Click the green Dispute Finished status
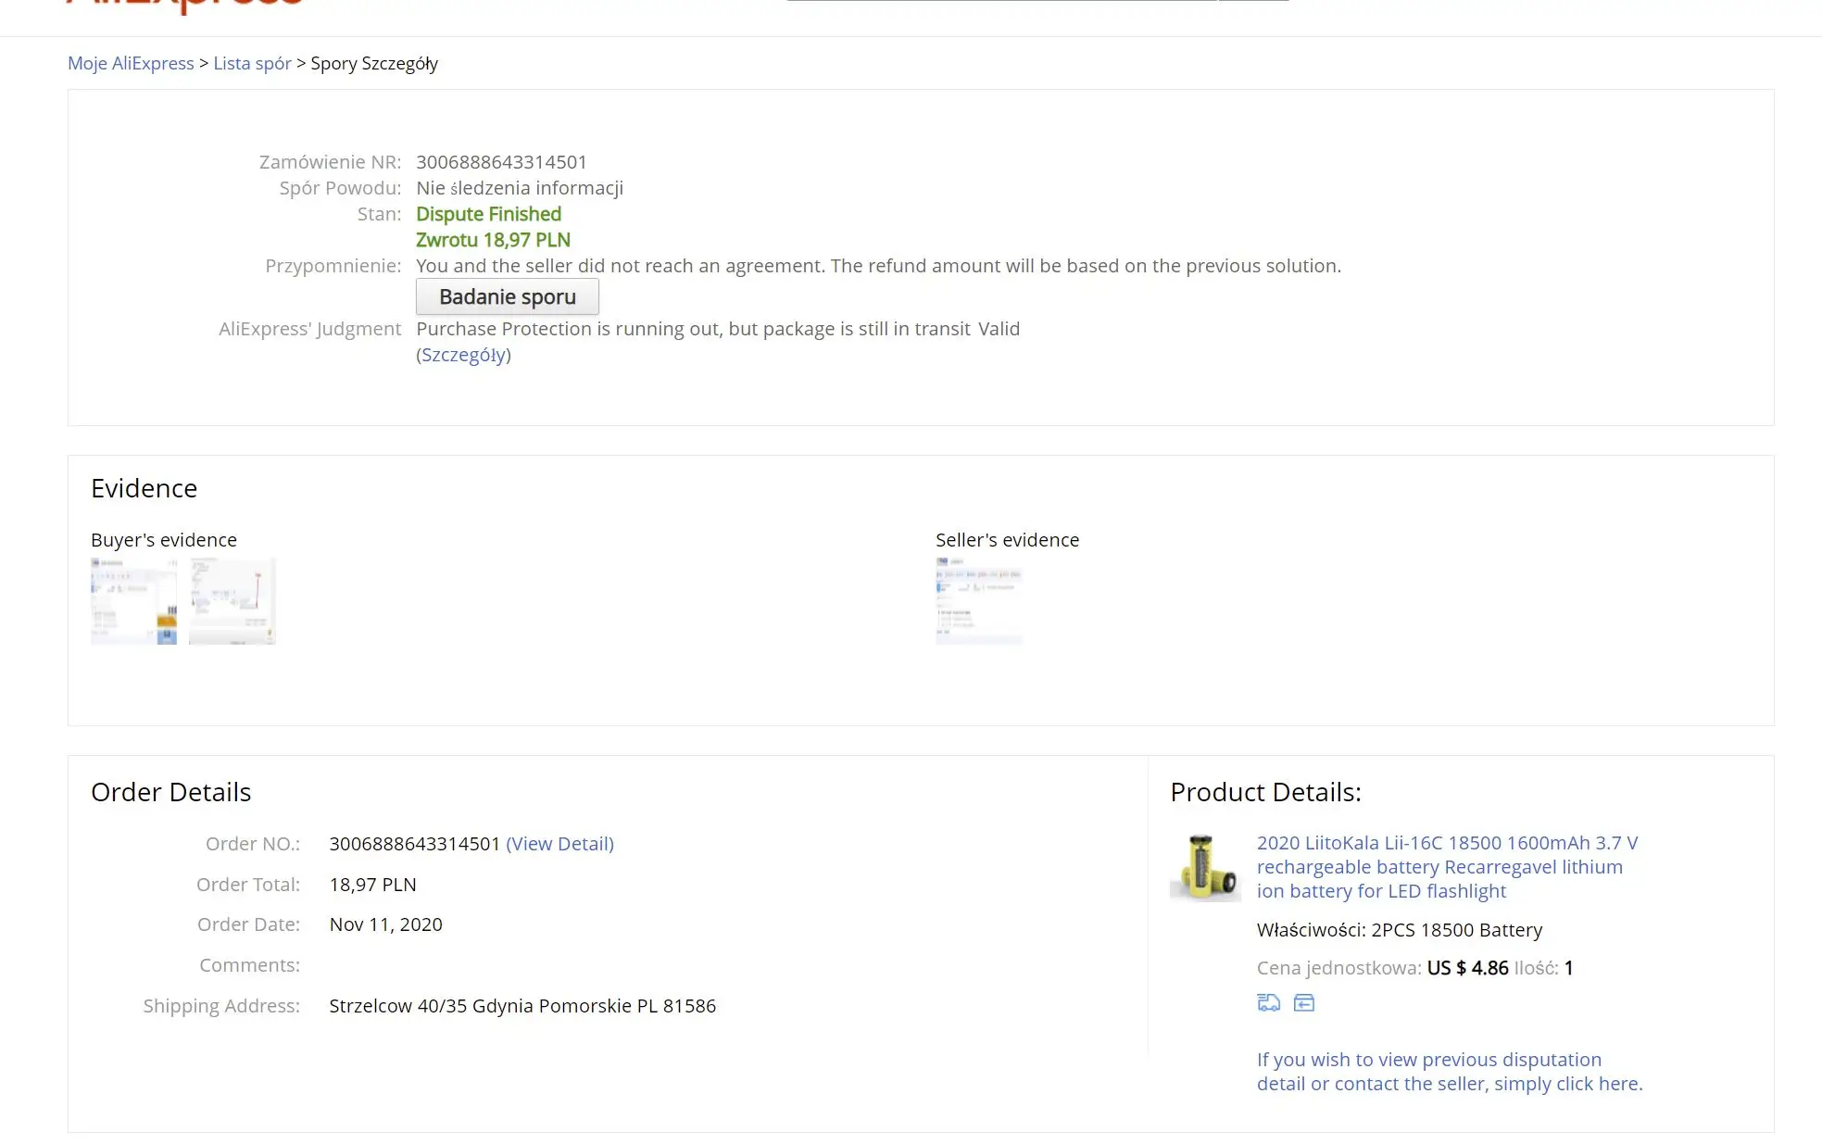 (488, 214)
